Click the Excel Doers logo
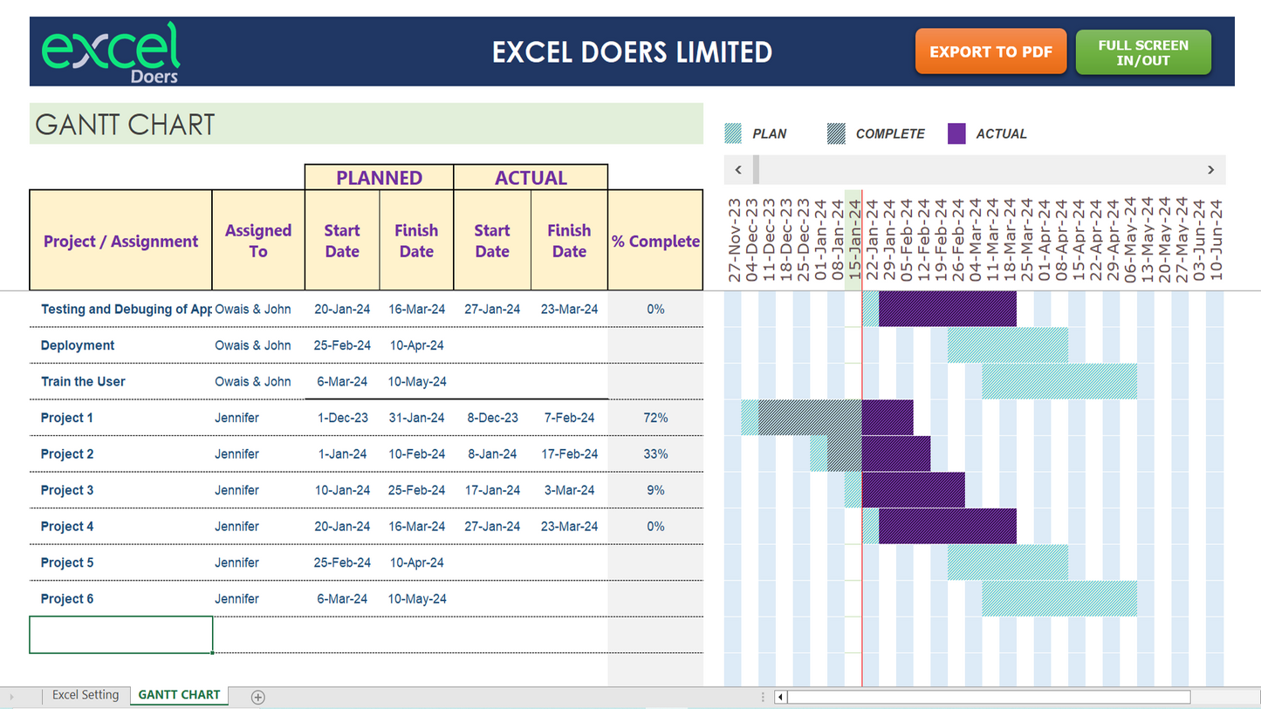Image resolution: width=1261 pixels, height=709 pixels. click(111, 52)
